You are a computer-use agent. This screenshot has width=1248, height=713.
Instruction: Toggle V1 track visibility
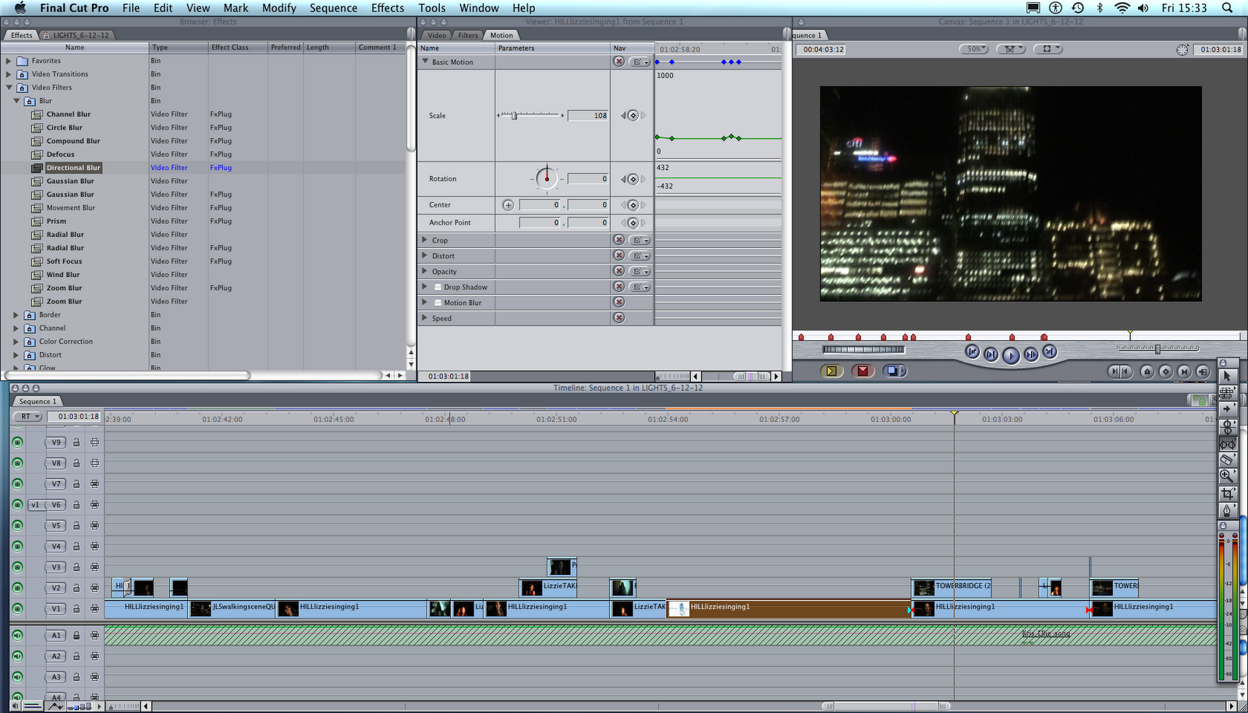tap(17, 609)
